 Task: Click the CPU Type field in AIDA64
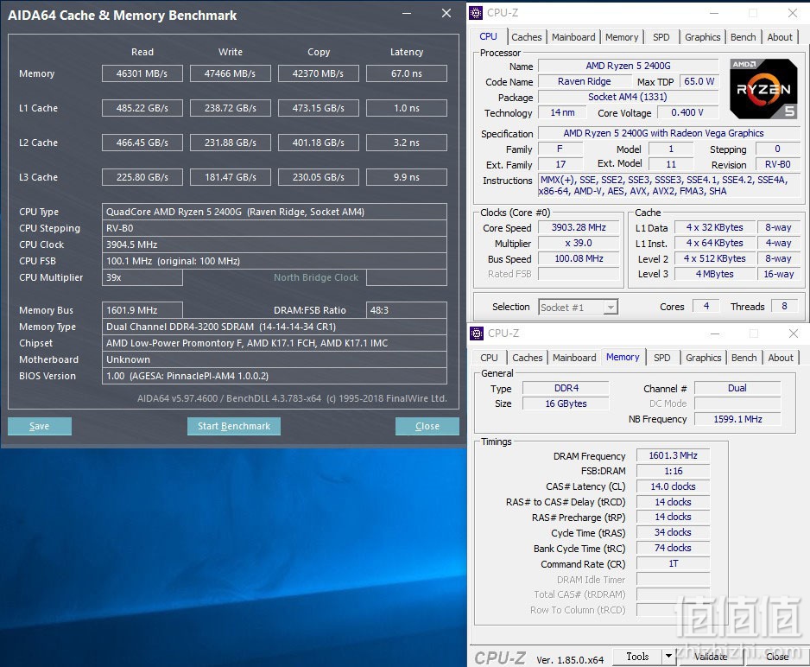coord(275,212)
